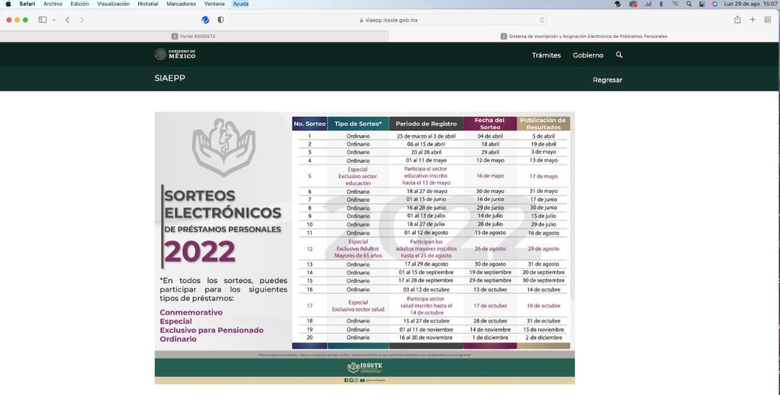Click the blue extension icon beside the shield
The height and width of the screenshot is (395, 780).
click(x=205, y=20)
